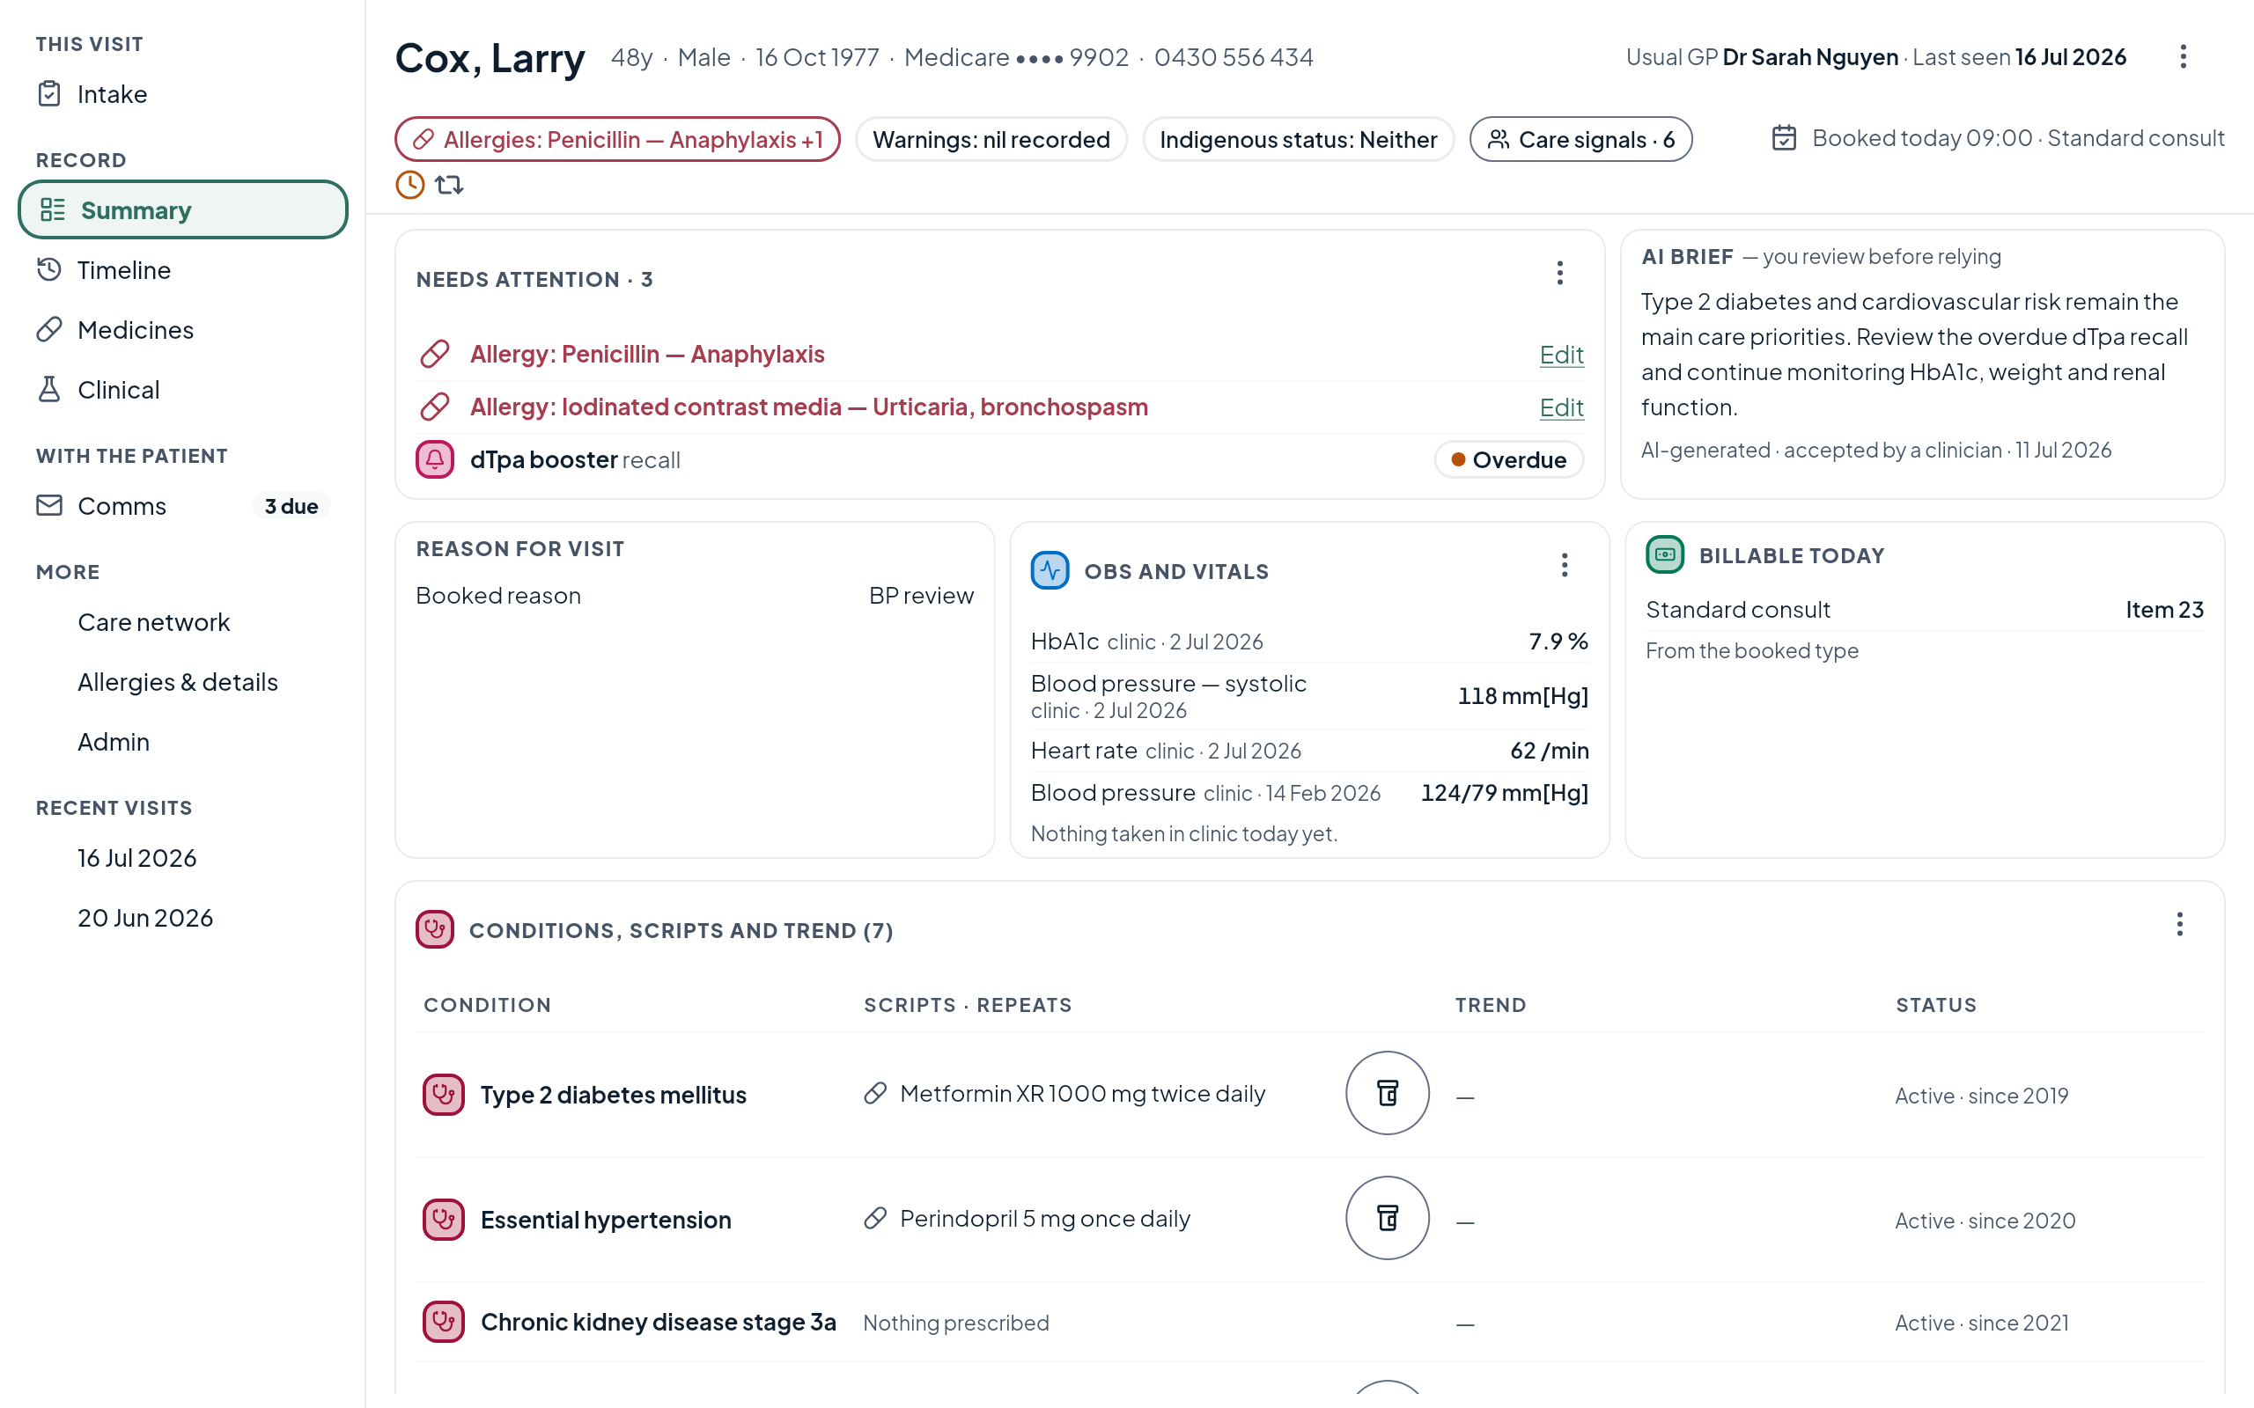2254x1408 pixels.
Task: Click the Indigenous status Neither chip
Action: pos(1299,139)
